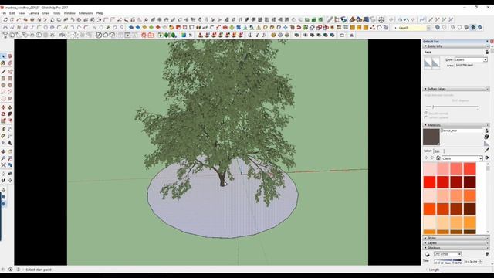Select the Circle tool
The width and height of the screenshot is (494, 278).
(3, 85)
